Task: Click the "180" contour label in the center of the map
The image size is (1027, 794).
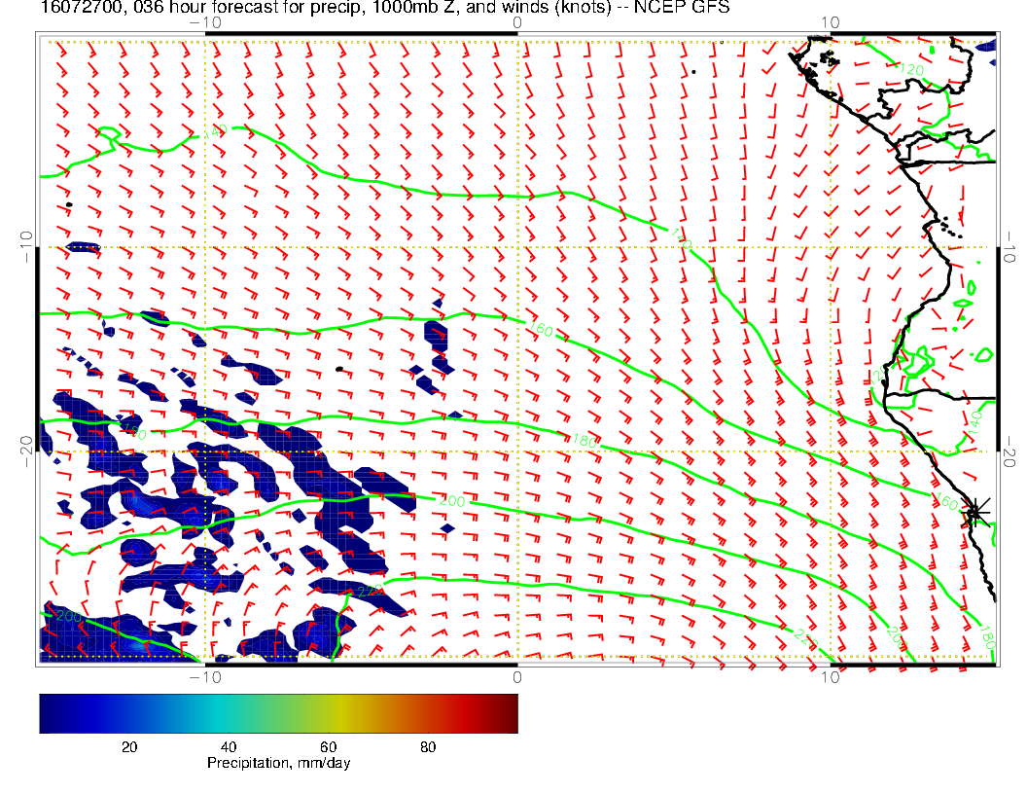Action: [584, 441]
